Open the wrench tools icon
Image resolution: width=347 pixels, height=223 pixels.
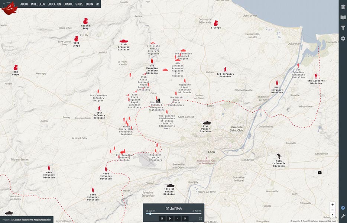[x=343, y=216]
